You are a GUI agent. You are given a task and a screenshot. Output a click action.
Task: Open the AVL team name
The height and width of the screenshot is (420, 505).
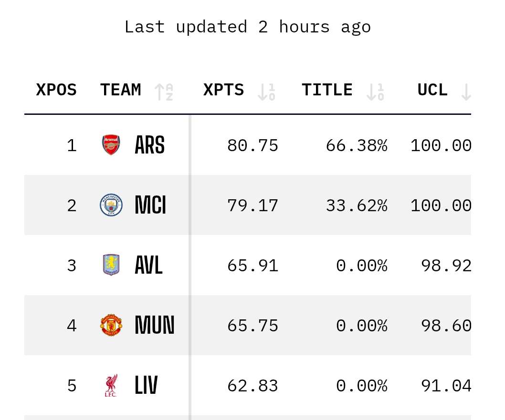coord(148,265)
